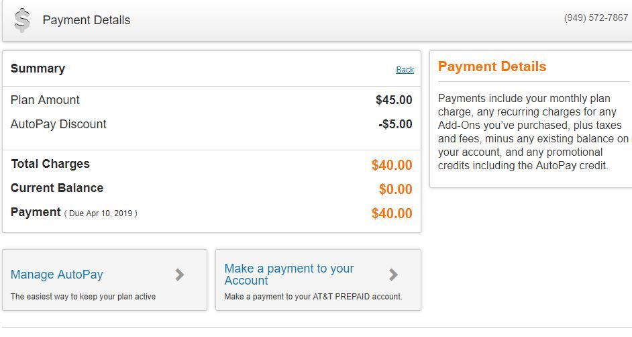Image resolution: width=632 pixels, height=337 pixels.
Task: Click the chevron arrow beside Make a payment
Action: [x=393, y=275]
